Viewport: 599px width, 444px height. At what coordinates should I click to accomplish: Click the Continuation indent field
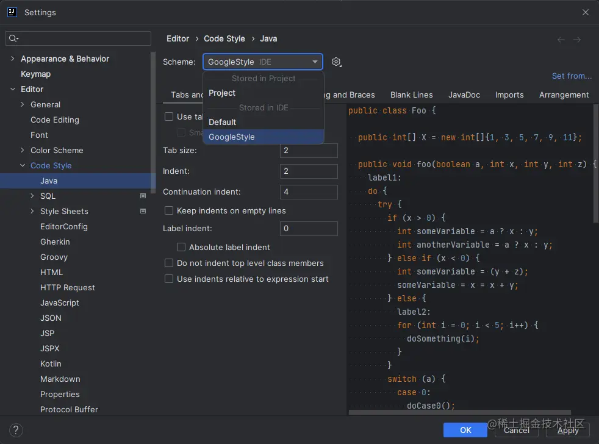click(x=309, y=192)
